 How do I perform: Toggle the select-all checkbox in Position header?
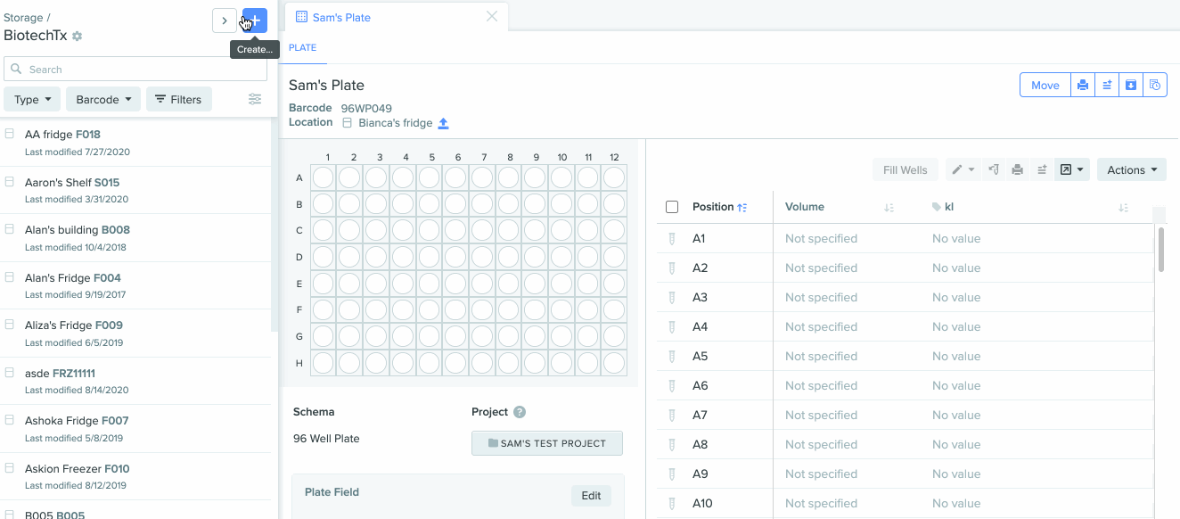point(672,207)
